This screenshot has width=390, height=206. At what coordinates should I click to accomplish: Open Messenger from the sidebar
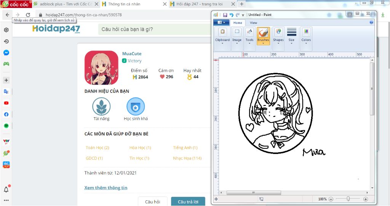point(6,53)
